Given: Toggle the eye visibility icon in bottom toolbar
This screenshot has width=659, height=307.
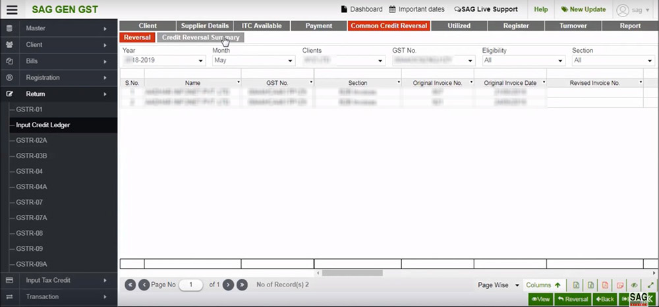Looking at the screenshot, I should click(x=635, y=285).
